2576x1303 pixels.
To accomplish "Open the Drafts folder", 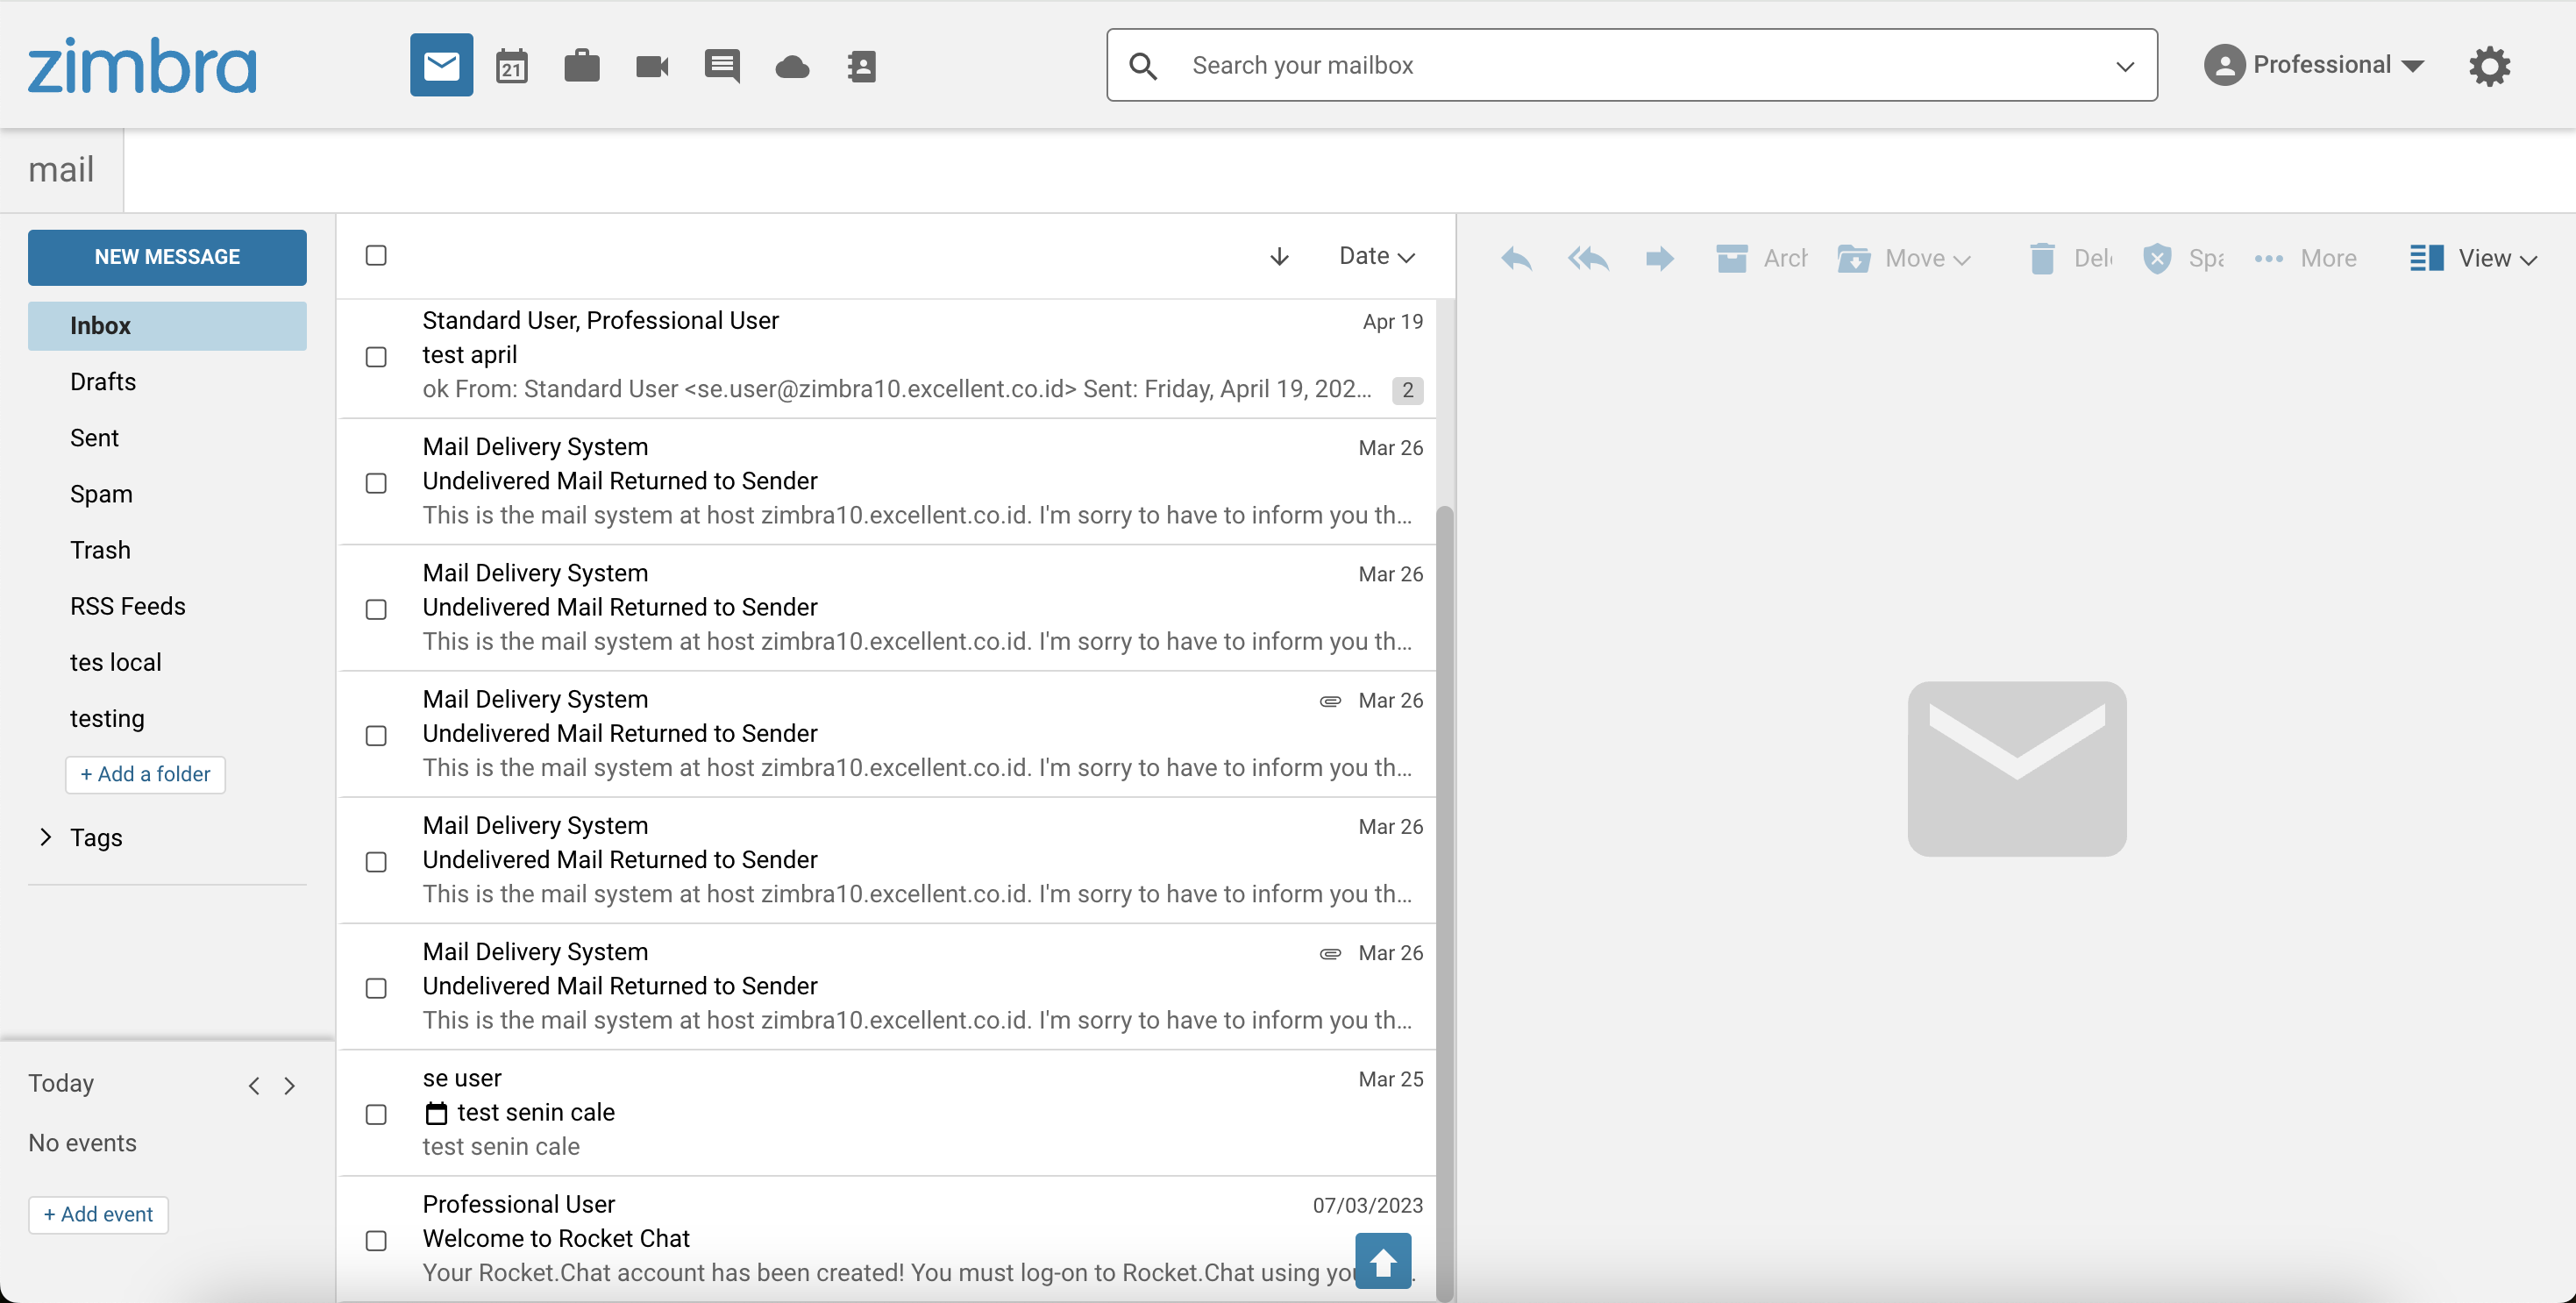I will pos(103,382).
